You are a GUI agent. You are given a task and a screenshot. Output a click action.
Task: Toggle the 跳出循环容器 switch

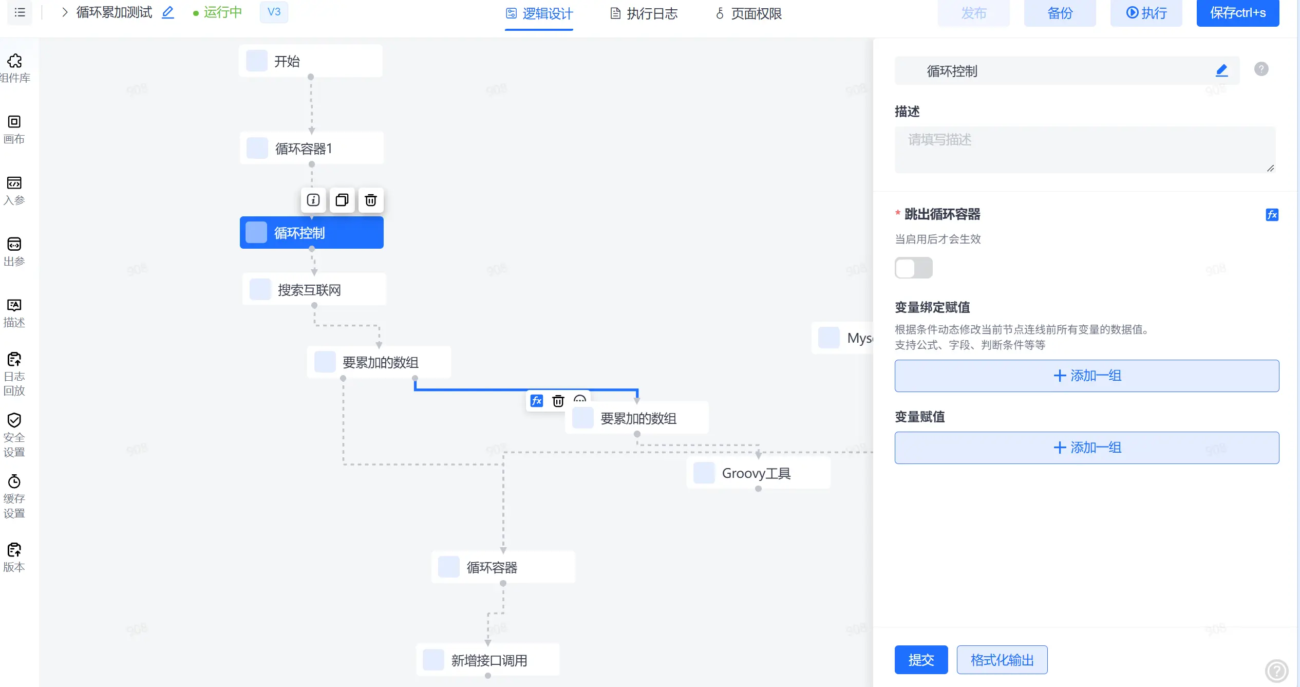coord(913,268)
